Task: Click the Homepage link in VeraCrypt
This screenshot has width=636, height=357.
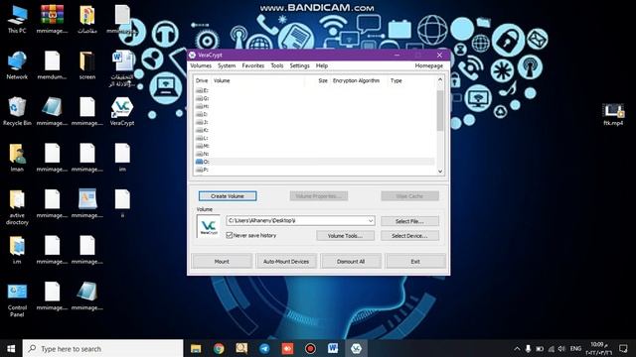Action: [428, 65]
